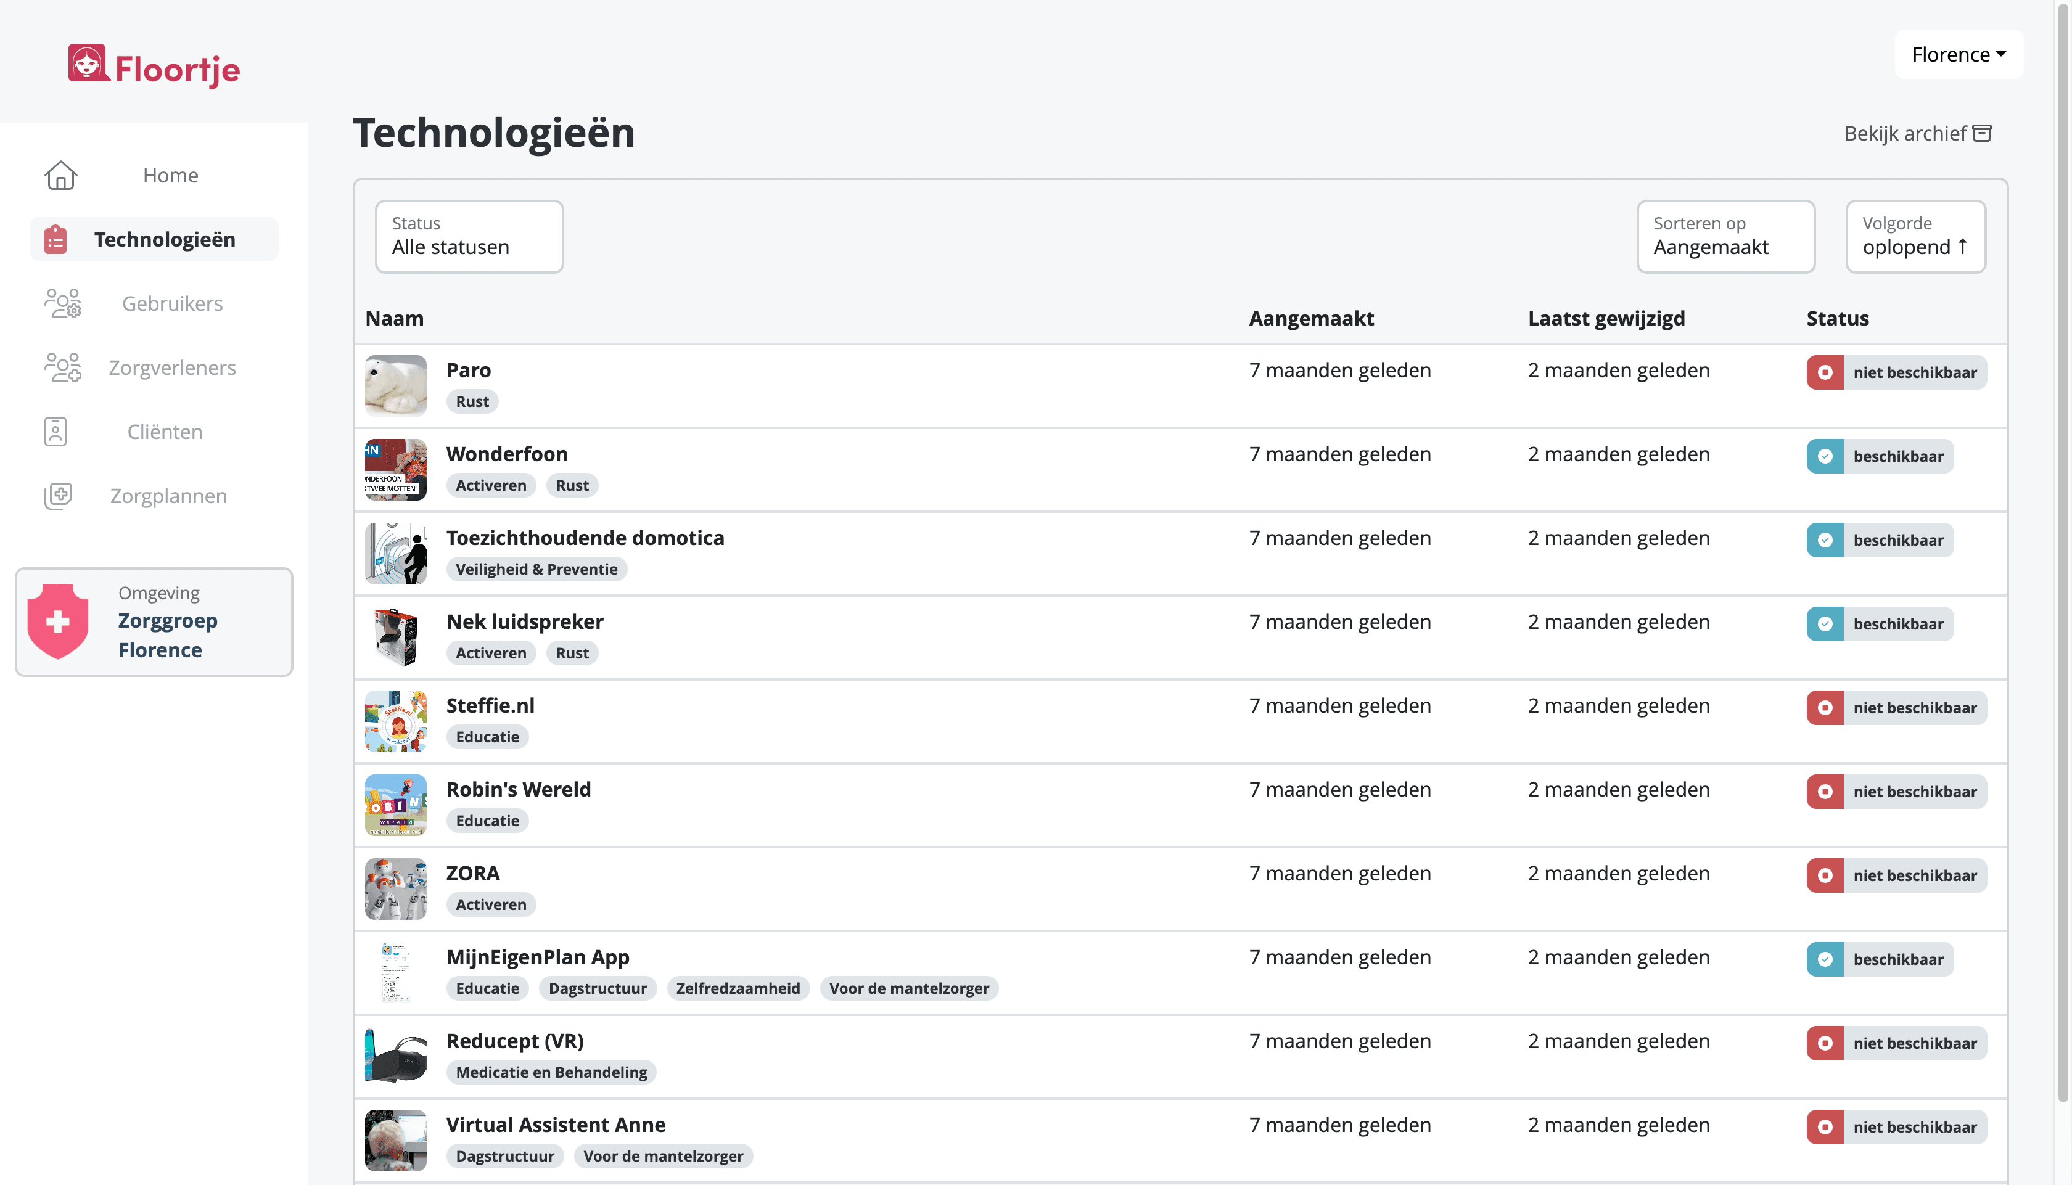This screenshot has width=2072, height=1185.
Task: Click Veiligheid & Preventie tag
Action: (x=536, y=569)
